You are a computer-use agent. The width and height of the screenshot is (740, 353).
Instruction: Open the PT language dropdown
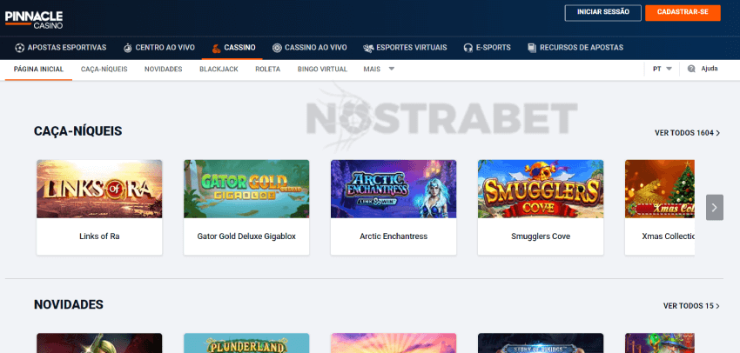[x=663, y=69]
